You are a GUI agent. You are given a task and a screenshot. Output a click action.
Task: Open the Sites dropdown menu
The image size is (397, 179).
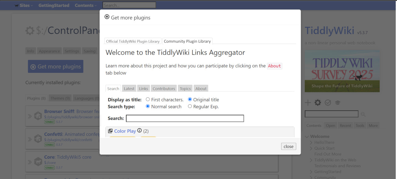pos(24,5)
